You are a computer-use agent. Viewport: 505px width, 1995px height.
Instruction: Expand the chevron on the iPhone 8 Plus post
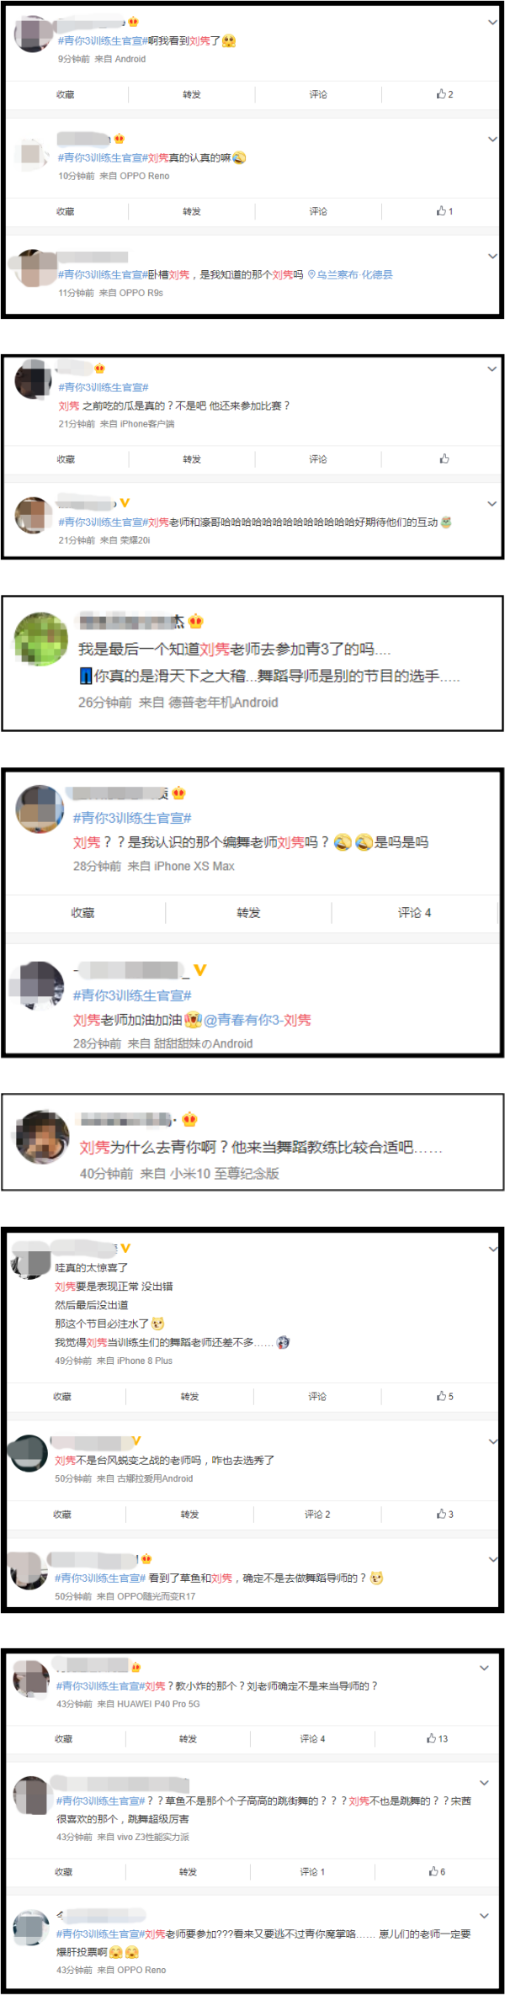coord(492,1250)
